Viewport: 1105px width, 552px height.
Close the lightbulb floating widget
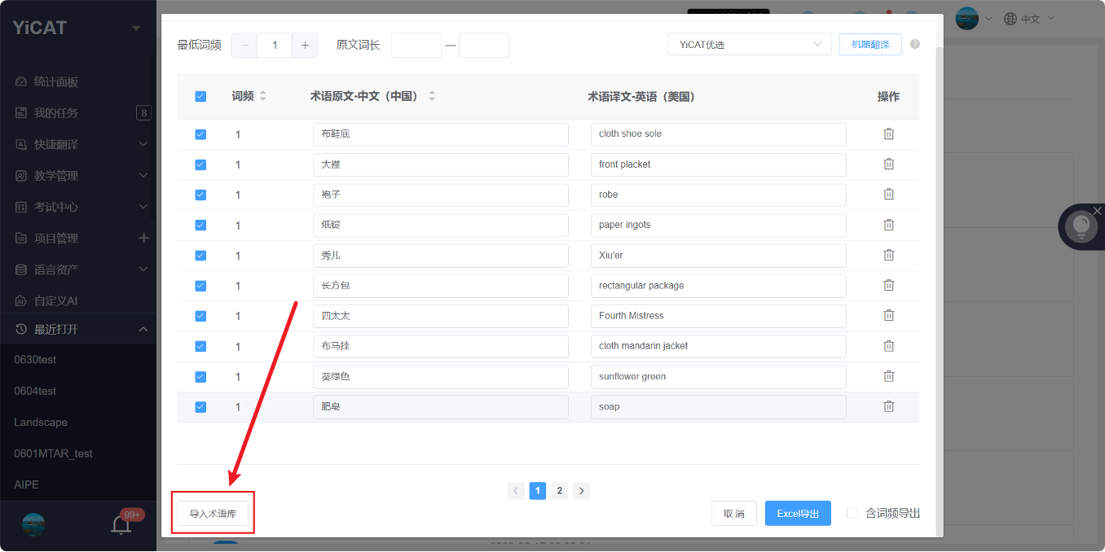(1097, 211)
